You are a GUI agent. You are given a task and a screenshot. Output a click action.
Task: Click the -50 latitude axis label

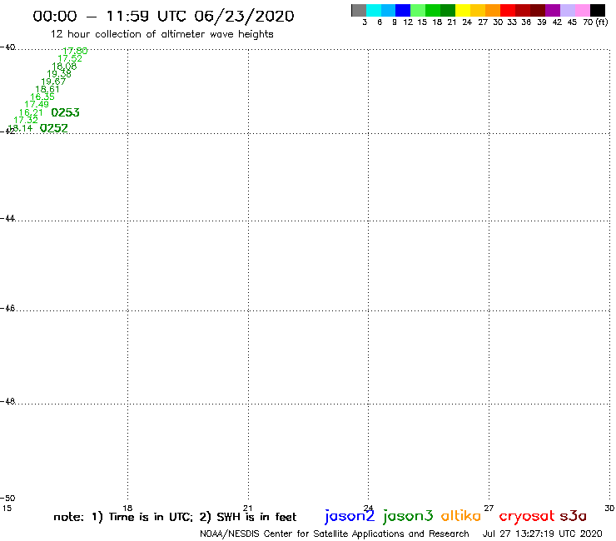pos(7,499)
